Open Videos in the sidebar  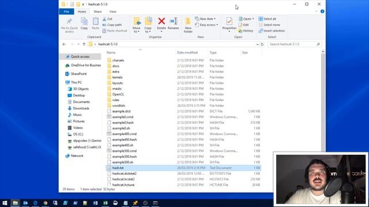coord(76,128)
